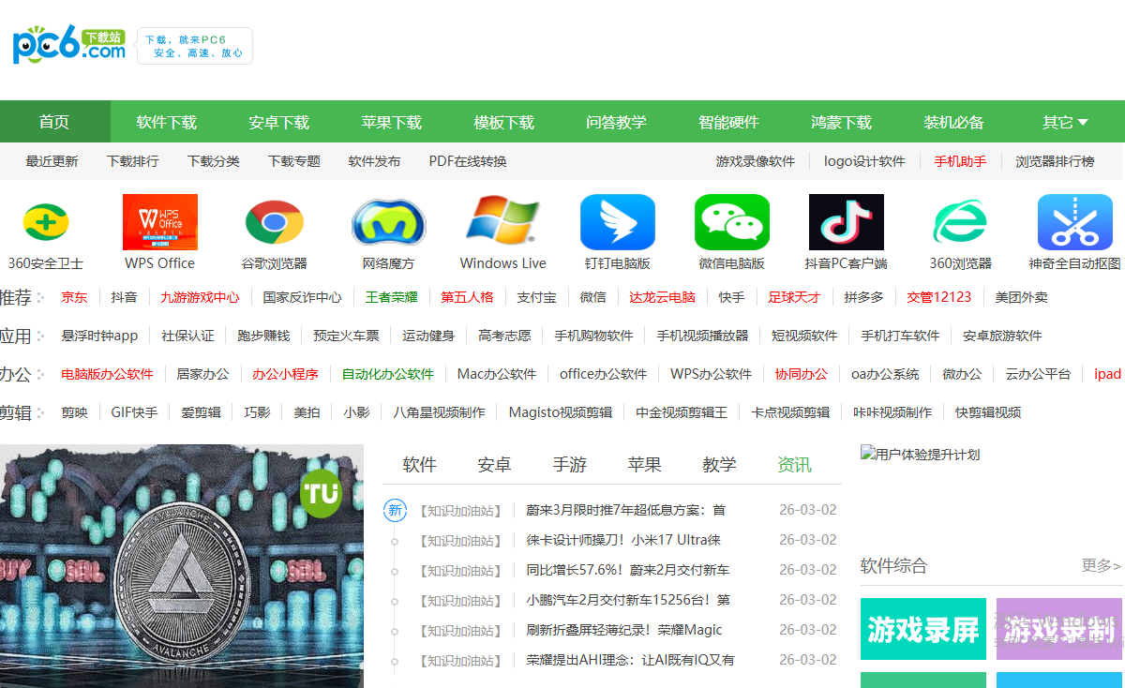The height and width of the screenshot is (688, 1125).
Task: Open the Magisto视频剪辑 link
Action: pos(561,412)
